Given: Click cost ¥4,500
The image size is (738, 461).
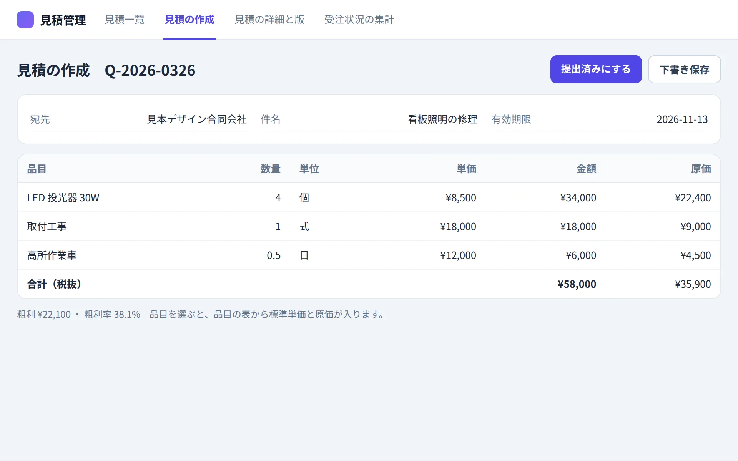Looking at the screenshot, I should pyautogui.click(x=696, y=255).
